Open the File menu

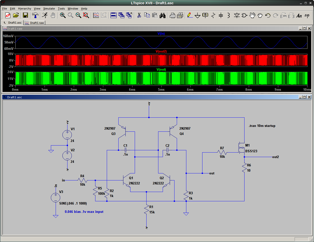[x=5, y=9]
